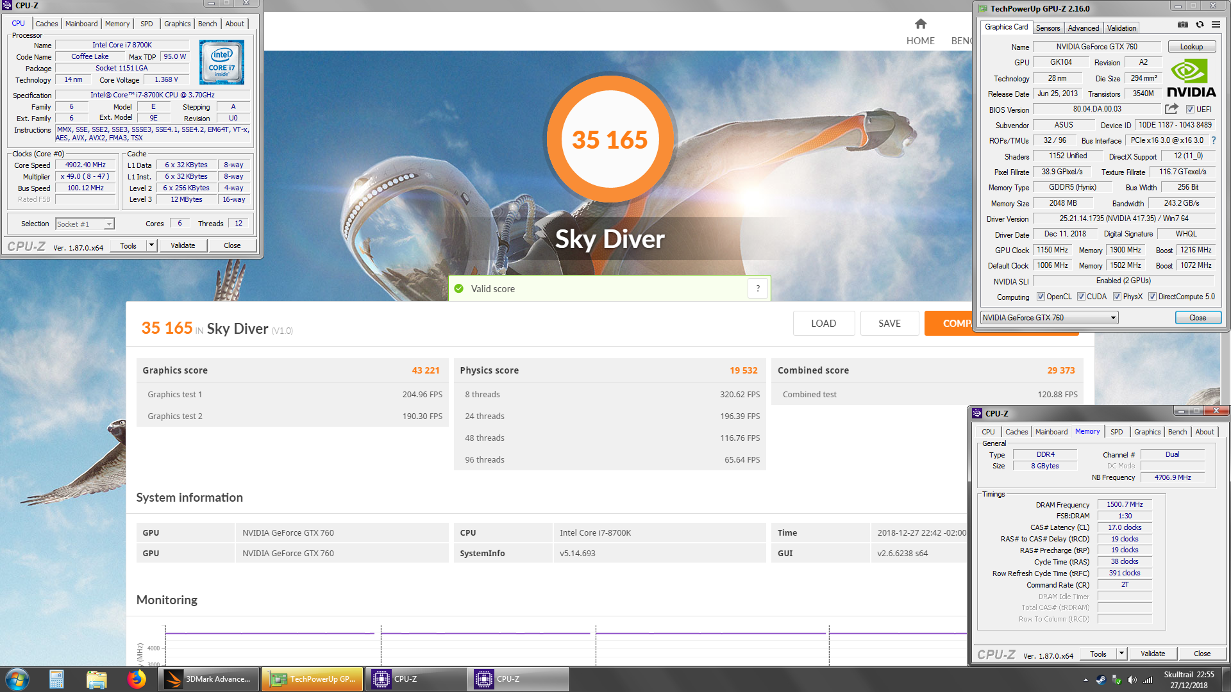Click the NVIDIA logo in GPU-Z
The image size is (1231, 692).
pyautogui.click(x=1191, y=78)
